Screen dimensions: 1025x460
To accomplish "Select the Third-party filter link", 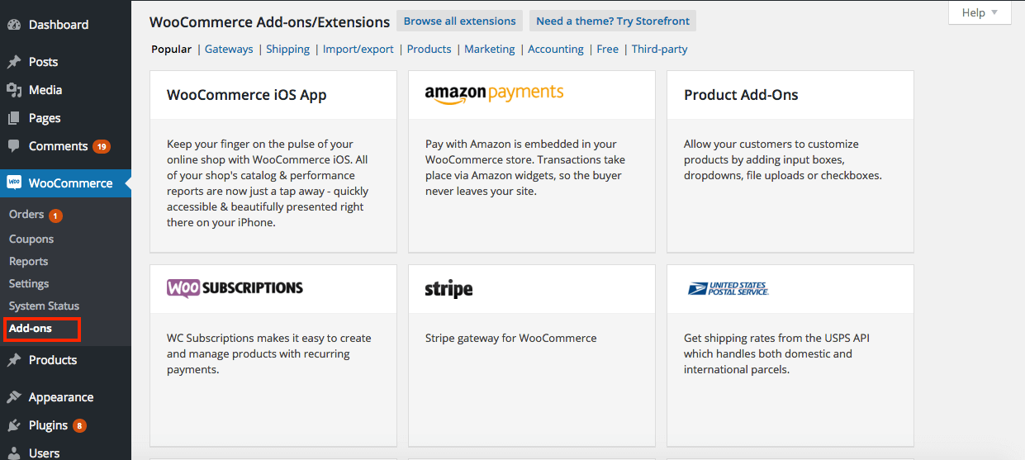I will [x=659, y=49].
